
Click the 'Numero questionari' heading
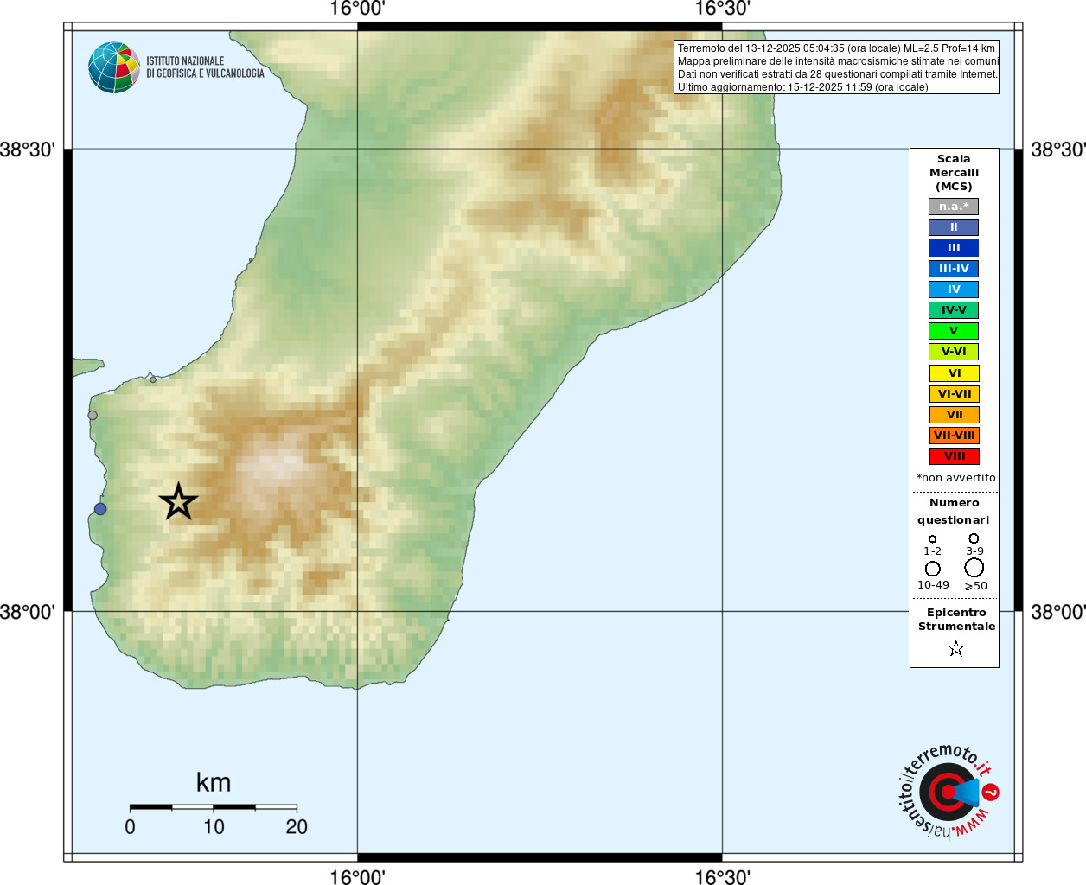pyautogui.click(x=954, y=512)
